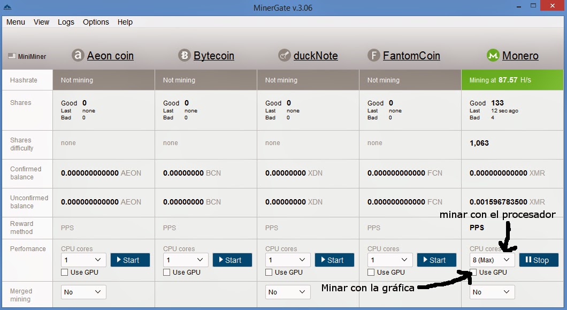Start mining Aeon coin

pos(130,260)
